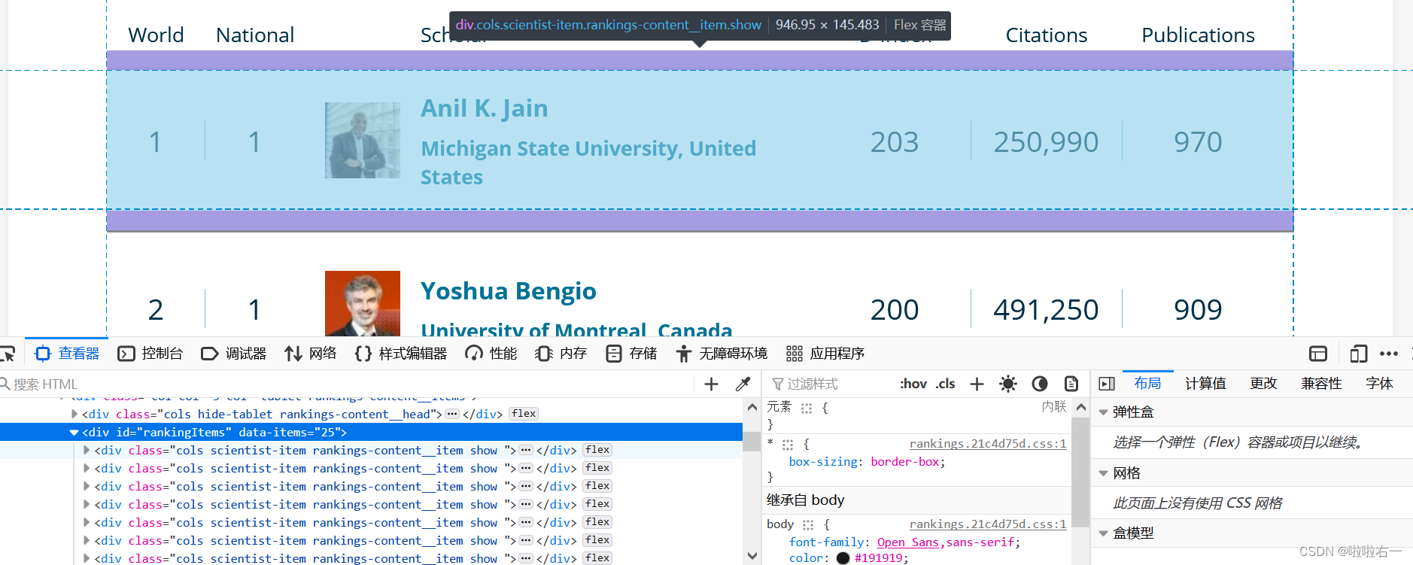Activate the element picker arrow tool
1413x565 pixels.
point(8,354)
